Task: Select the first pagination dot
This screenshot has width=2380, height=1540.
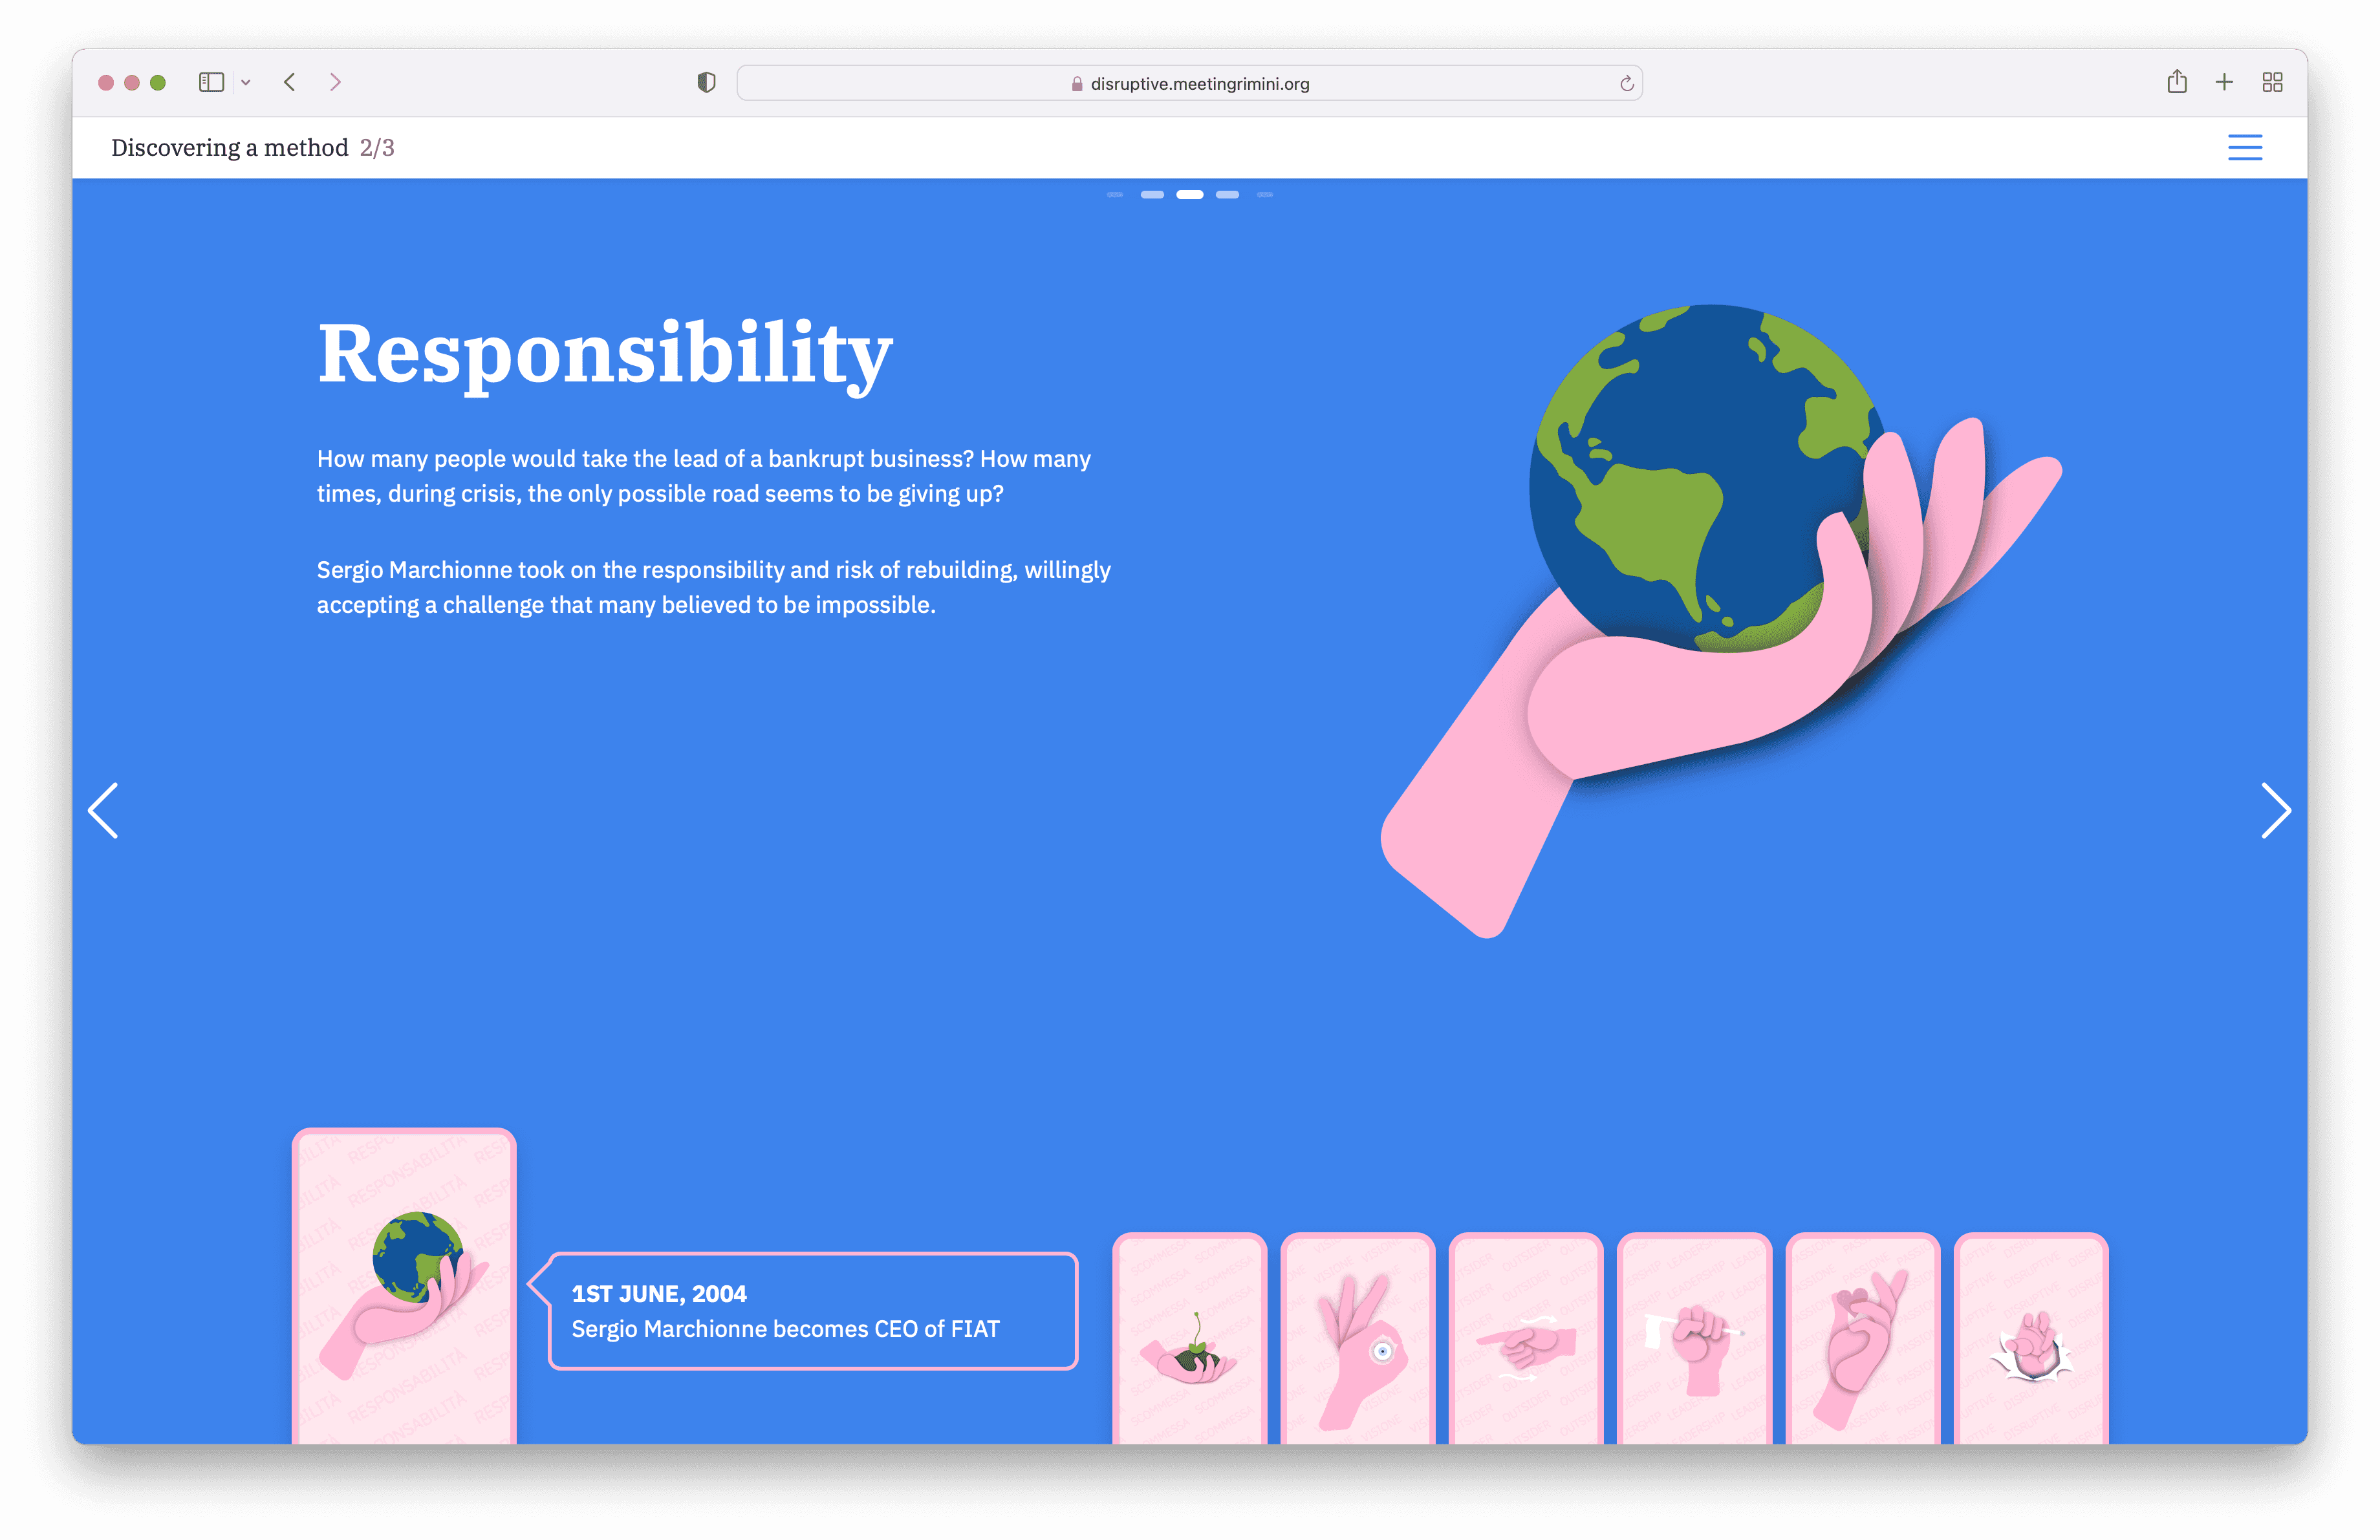Action: (x=1114, y=195)
